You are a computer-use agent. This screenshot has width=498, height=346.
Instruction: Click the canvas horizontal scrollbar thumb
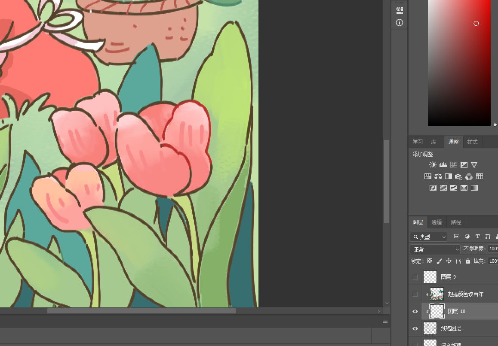[141, 311]
